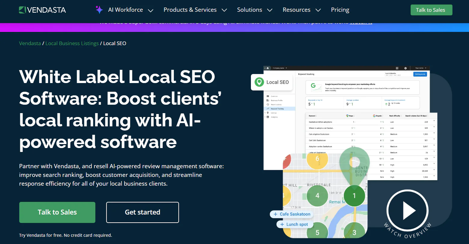Click Talk to Sales in the top navigation
Image resolution: width=469 pixels, height=244 pixels.
[x=431, y=10]
